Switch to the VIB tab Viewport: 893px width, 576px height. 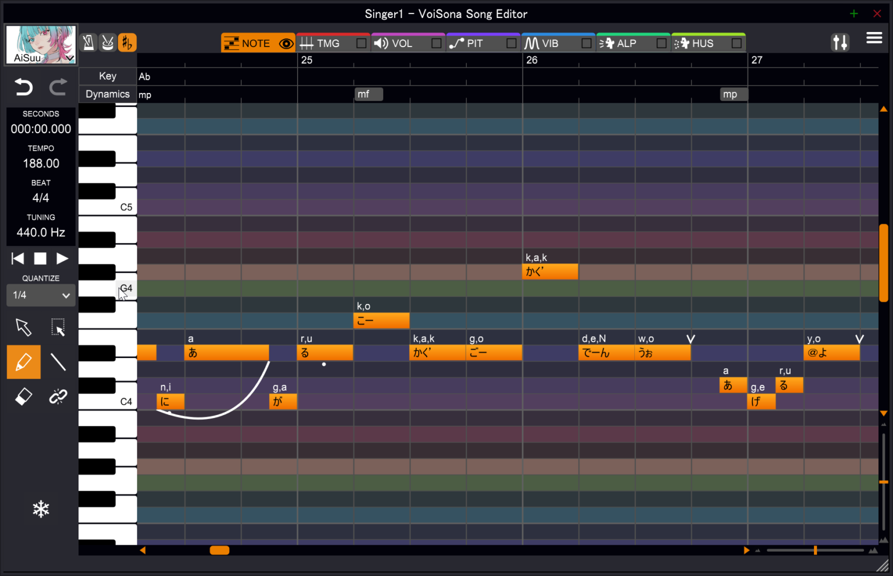tap(549, 44)
